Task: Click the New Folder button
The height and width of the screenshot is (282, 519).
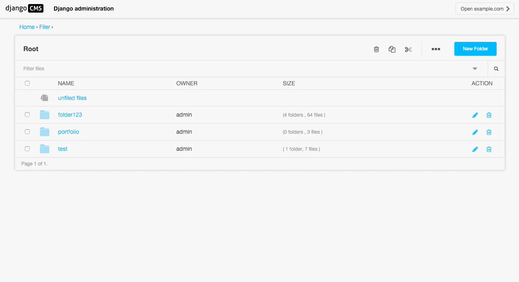Action: (475, 49)
